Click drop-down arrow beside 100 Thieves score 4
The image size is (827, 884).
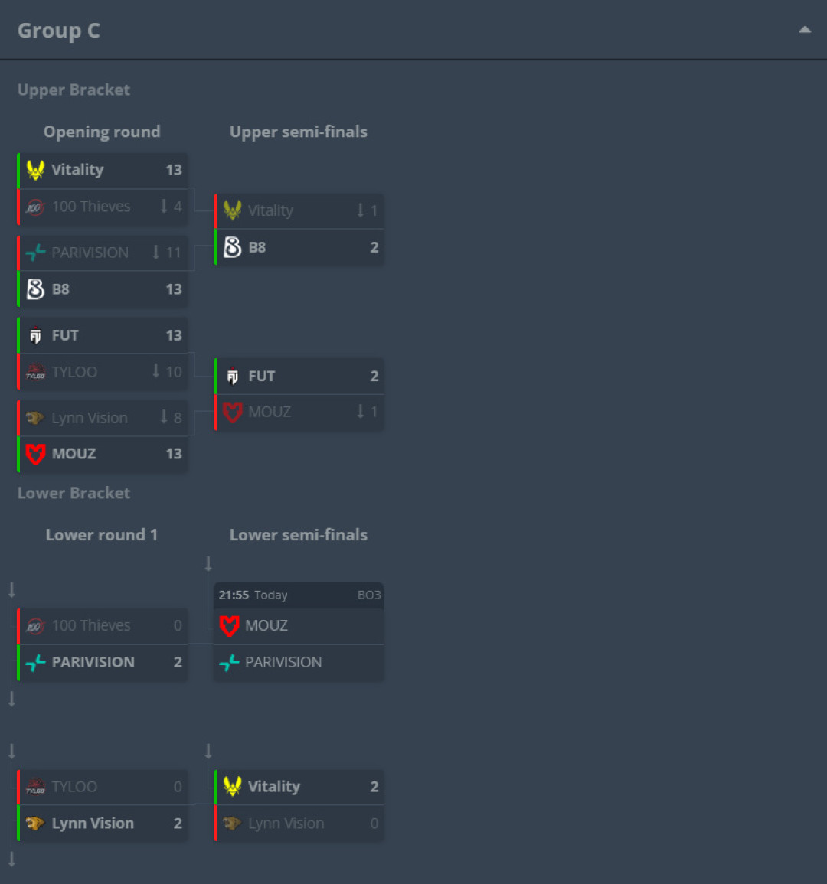click(x=164, y=207)
